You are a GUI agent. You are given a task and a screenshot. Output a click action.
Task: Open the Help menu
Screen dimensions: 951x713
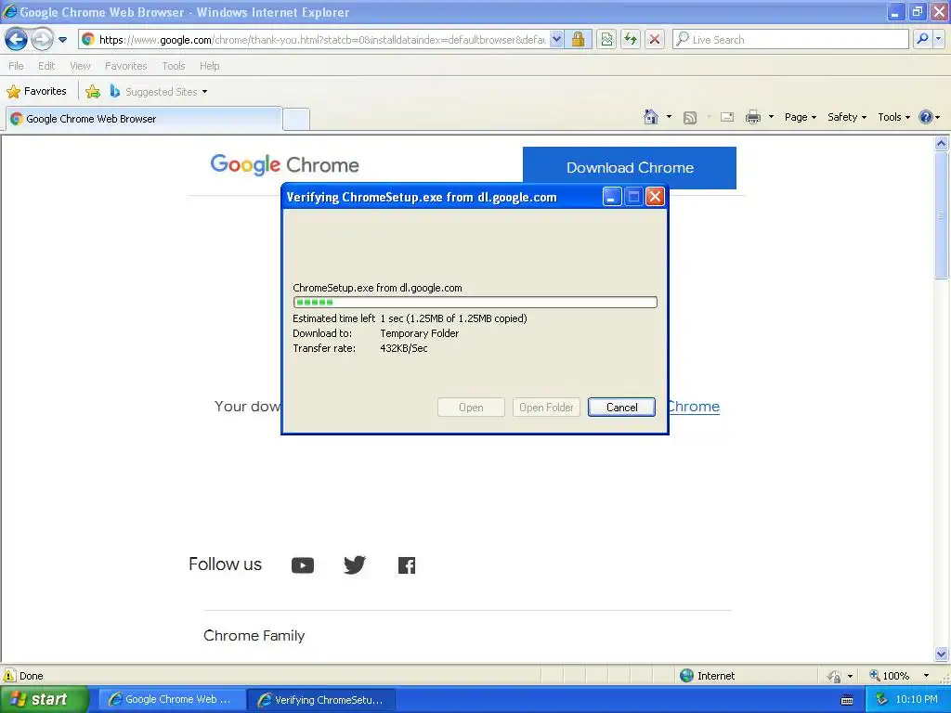tap(209, 66)
